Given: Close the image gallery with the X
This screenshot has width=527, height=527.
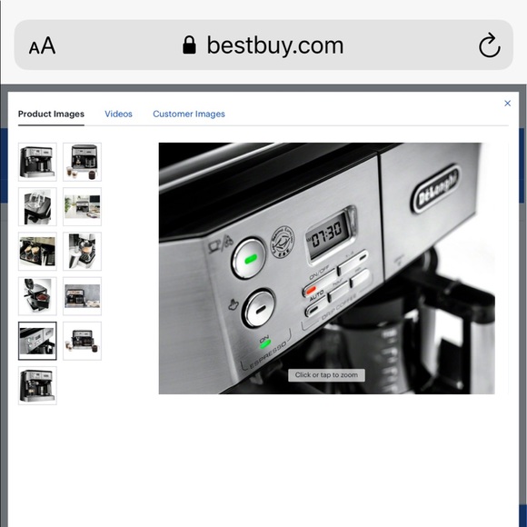Looking at the screenshot, I should (x=508, y=104).
